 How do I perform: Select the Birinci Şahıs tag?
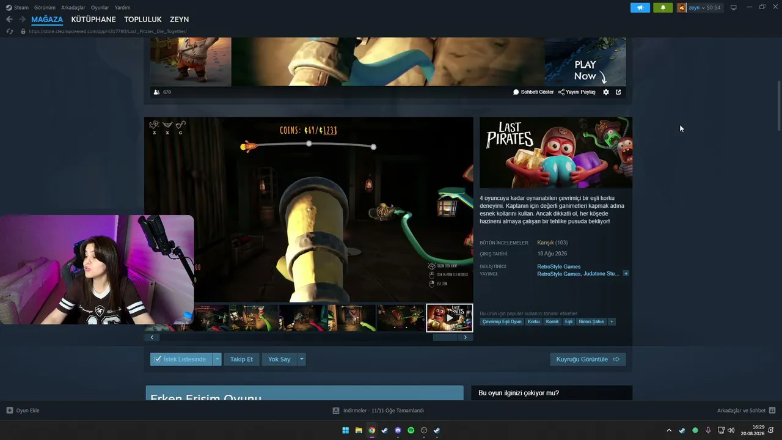pyautogui.click(x=591, y=321)
